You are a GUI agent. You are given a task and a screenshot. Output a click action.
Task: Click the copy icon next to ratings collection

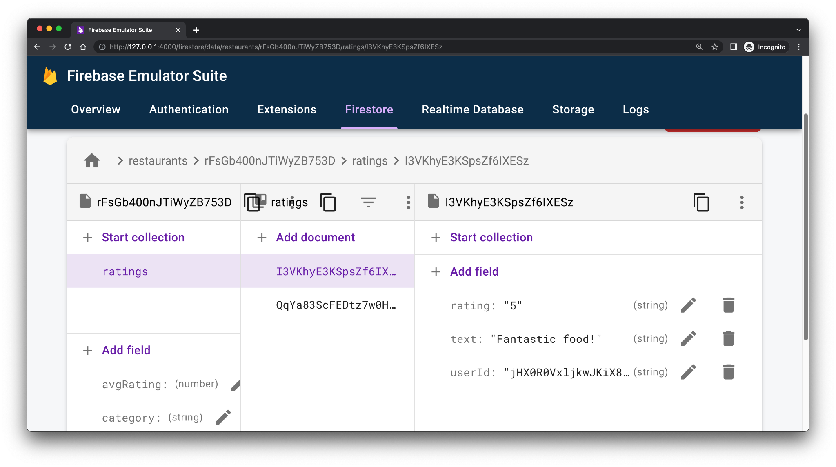(329, 202)
